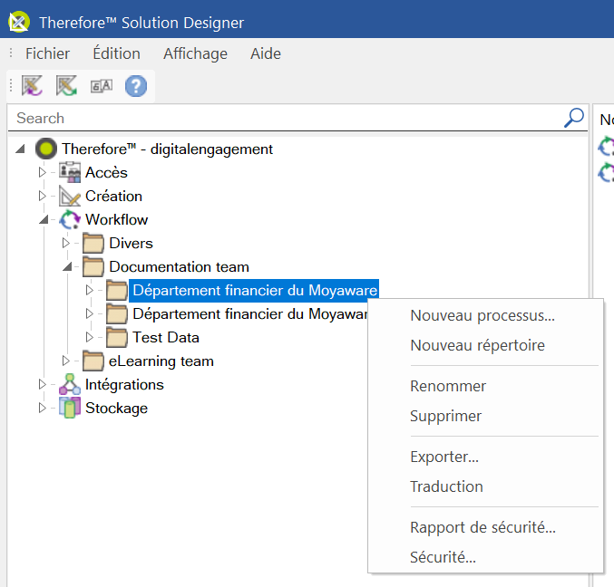This screenshot has height=587, width=614.
Task: Click the Documentation team folder icon
Action: (x=93, y=266)
